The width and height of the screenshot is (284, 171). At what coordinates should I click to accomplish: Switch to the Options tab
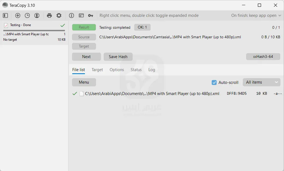click(117, 70)
